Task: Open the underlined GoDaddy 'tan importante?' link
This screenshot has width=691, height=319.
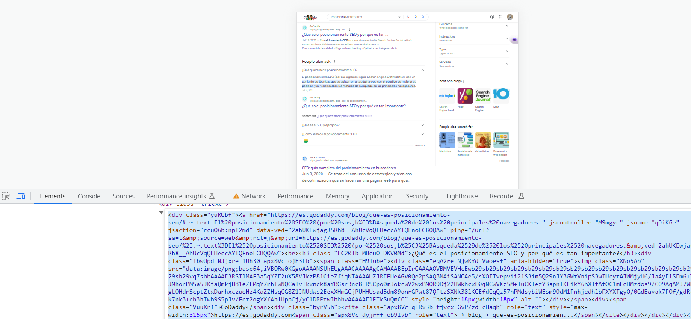Action: pos(354,106)
